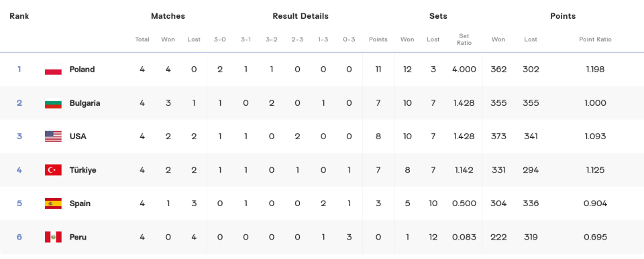Viewport: 644px width, 259px height.
Task: Select the Türkiye team name
Action: click(83, 170)
